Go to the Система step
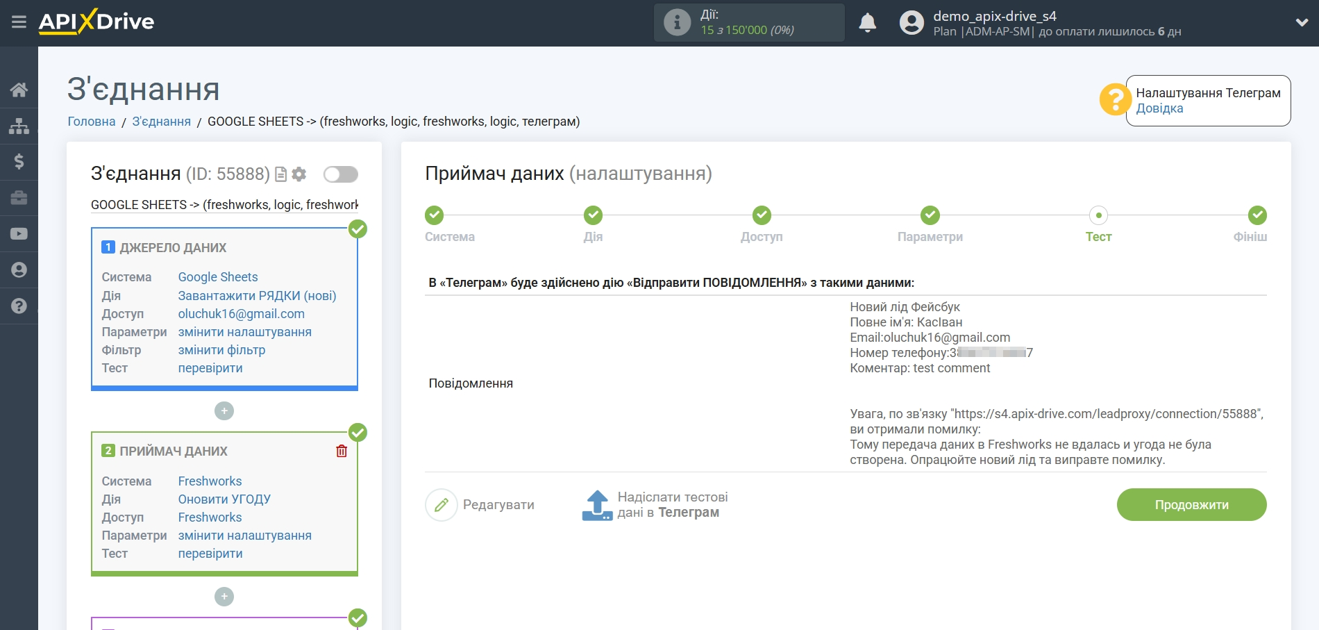The image size is (1319, 630). 435,216
